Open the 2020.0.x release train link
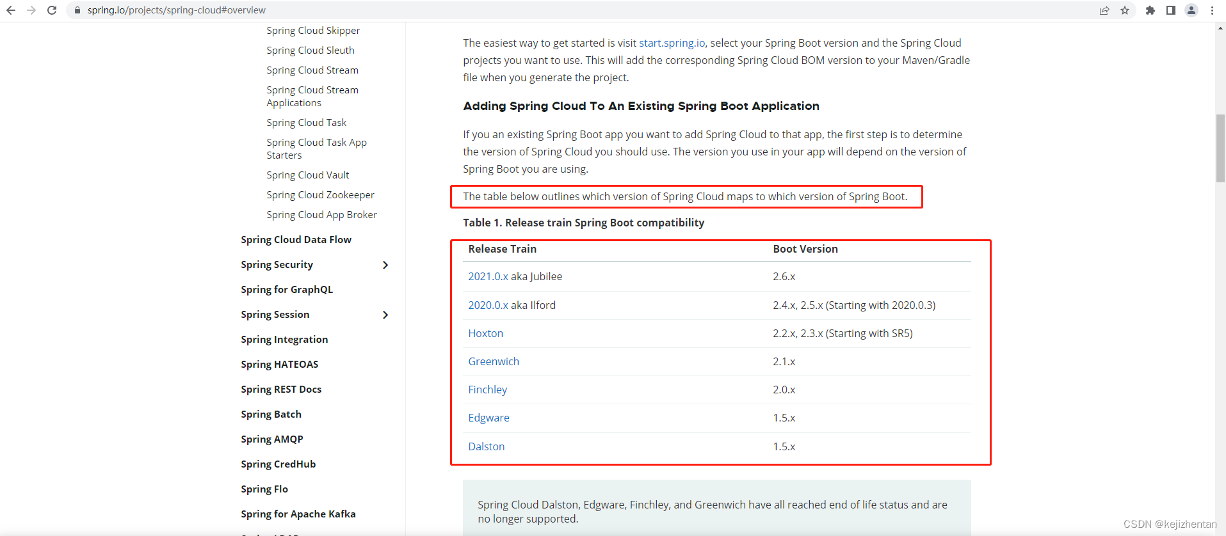 pyautogui.click(x=488, y=305)
